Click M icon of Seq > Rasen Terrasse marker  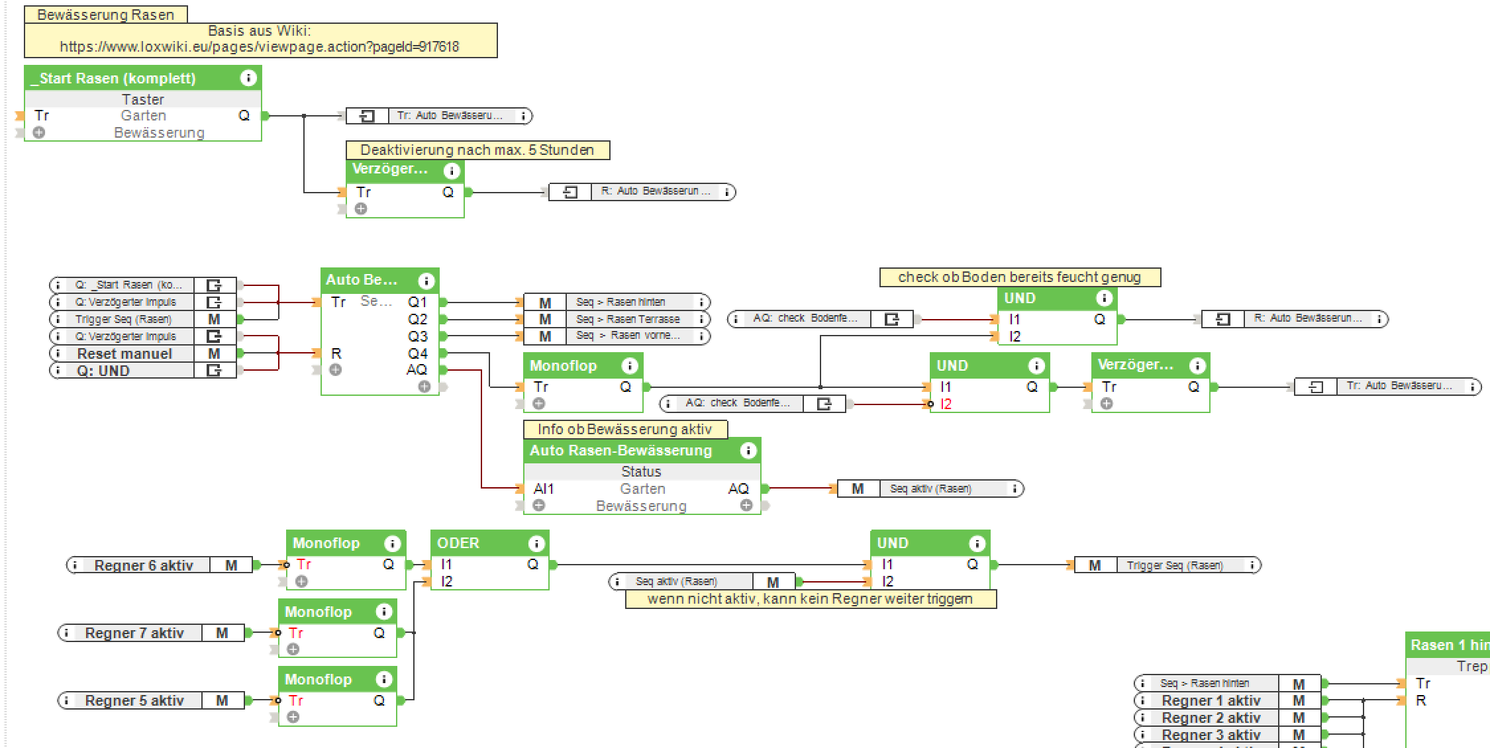pos(545,319)
